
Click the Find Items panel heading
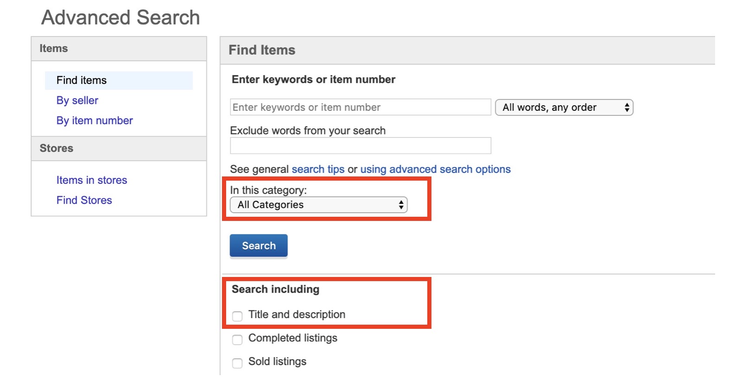(262, 50)
